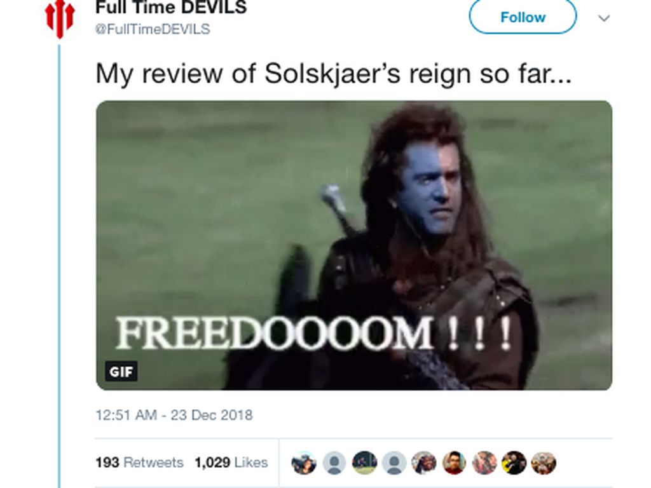Click the fifth liker avatar in the row
The image size is (651, 488).
tap(424, 463)
